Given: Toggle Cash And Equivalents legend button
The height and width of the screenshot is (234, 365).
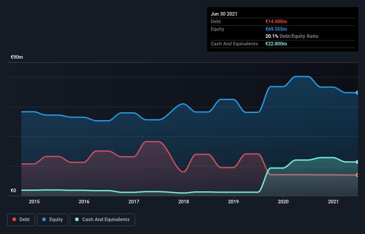Looking at the screenshot, I should [x=102, y=220].
